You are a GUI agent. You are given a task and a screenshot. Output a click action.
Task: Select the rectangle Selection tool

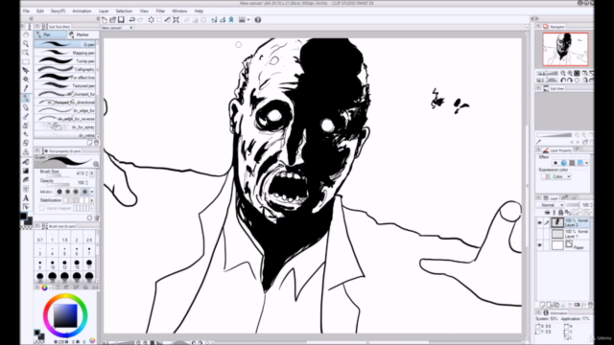(x=26, y=61)
